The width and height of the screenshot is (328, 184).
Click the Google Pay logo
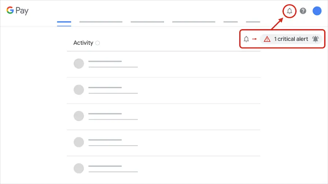[x=17, y=11]
